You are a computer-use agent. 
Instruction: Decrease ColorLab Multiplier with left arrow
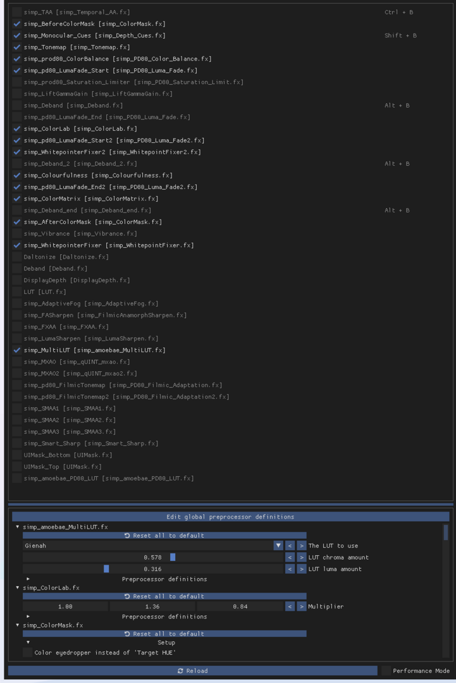pos(290,606)
